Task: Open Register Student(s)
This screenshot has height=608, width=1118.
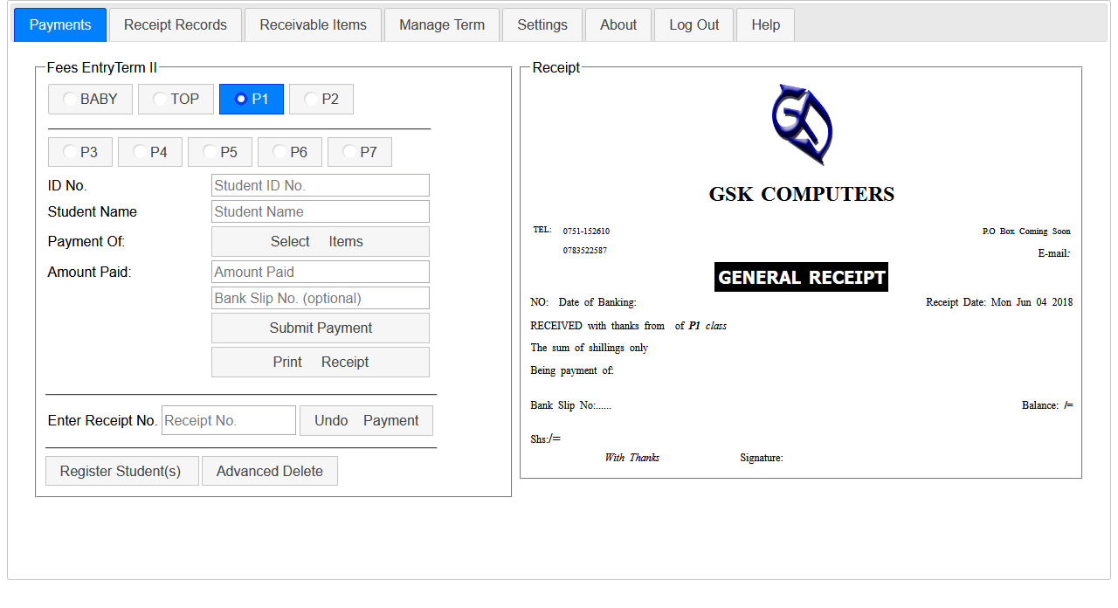Action: click(x=121, y=472)
